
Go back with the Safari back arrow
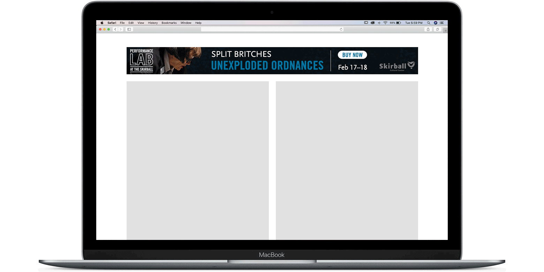[115, 29]
